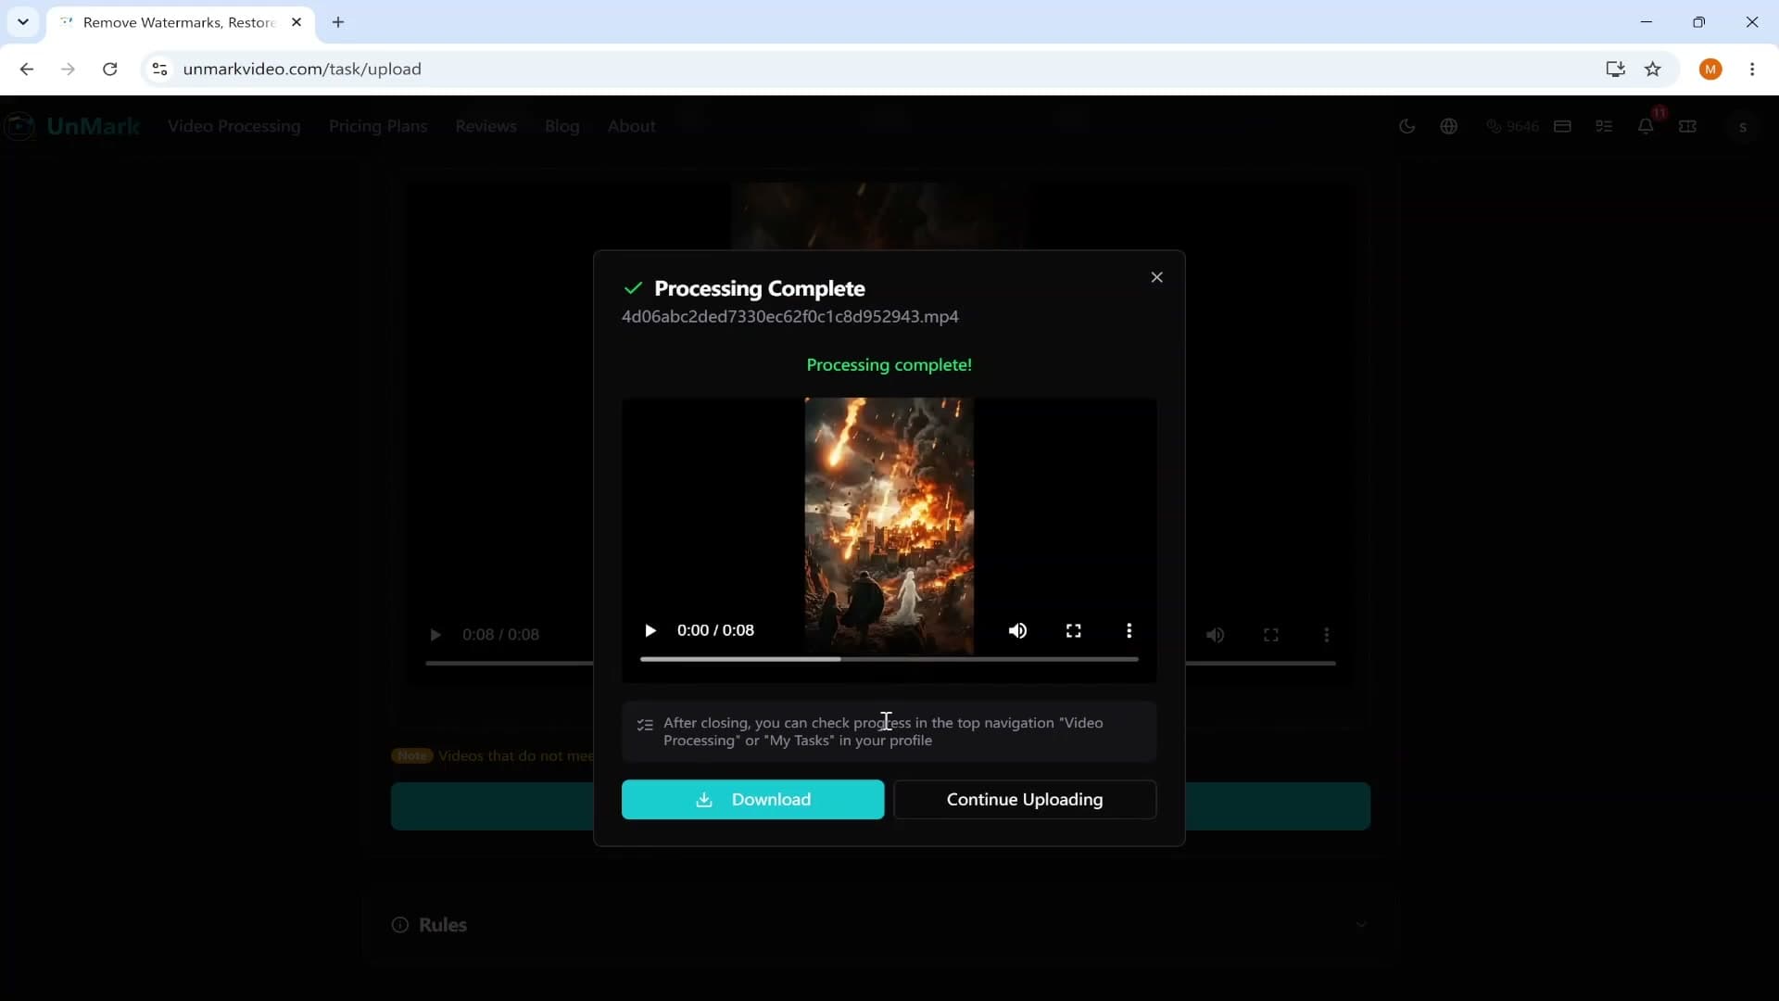Install the app from the address bar
Screen dimensions: 1779x1001
1615,69
